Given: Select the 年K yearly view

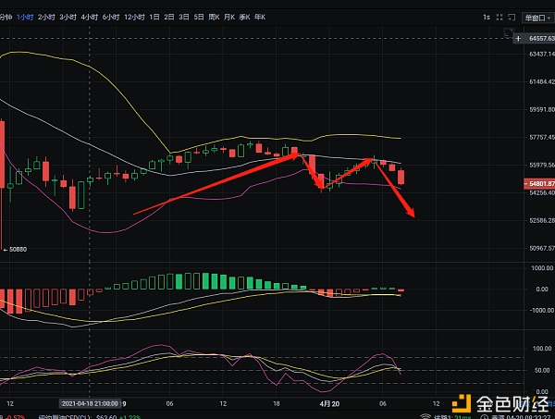Looking at the screenshot, I should [x=260, y=17].
